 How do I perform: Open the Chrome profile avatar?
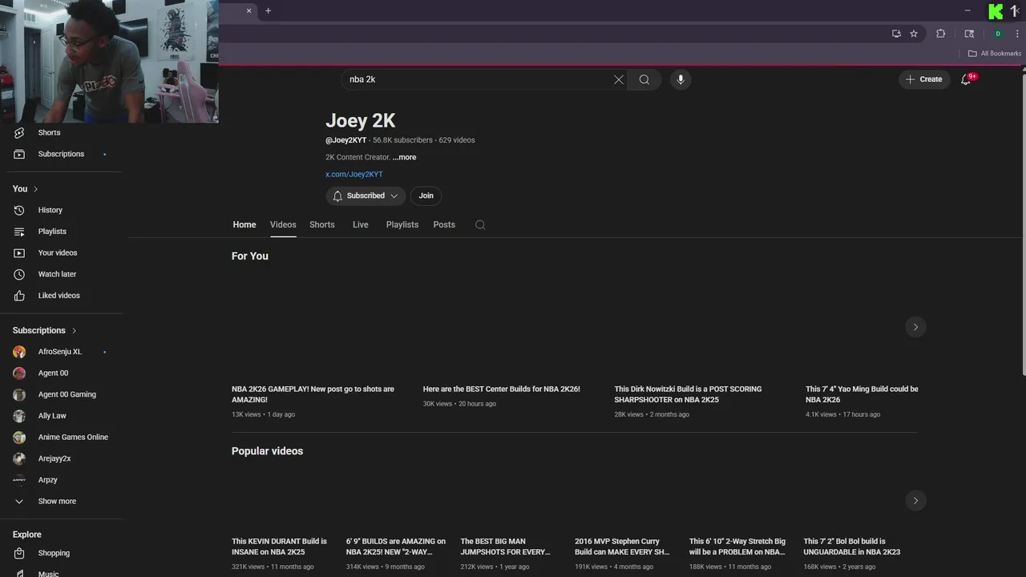998,34
